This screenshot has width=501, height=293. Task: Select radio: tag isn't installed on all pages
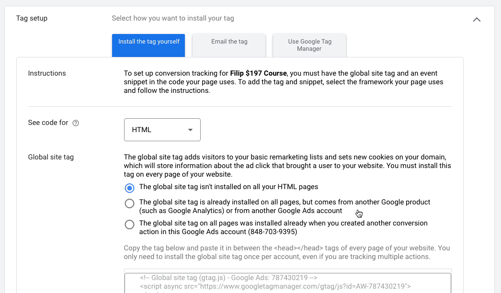(x=129, y=187)
